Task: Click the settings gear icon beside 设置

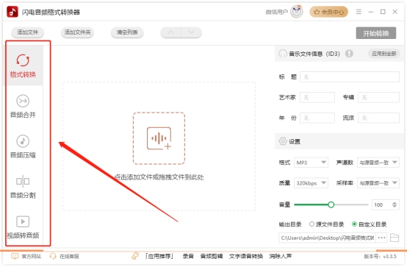Action: point(283,141)
